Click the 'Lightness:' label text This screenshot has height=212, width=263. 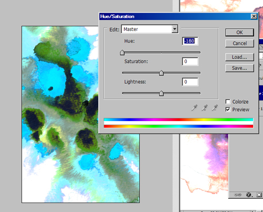point(135,82)
